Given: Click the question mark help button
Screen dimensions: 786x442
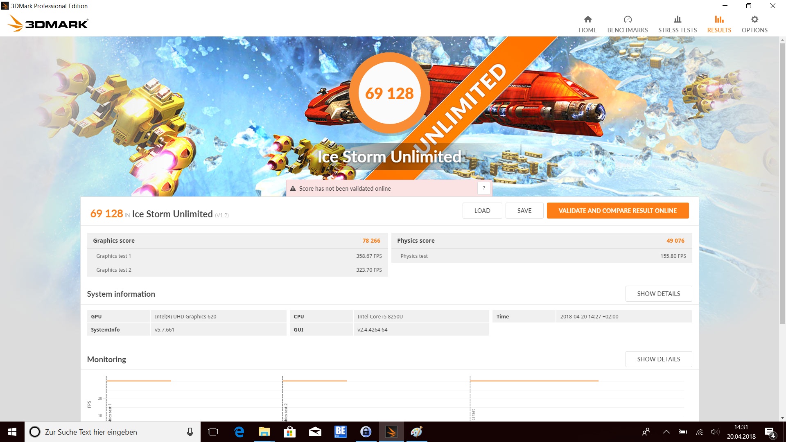Looking at the screenshot, I should pos(484,188).
